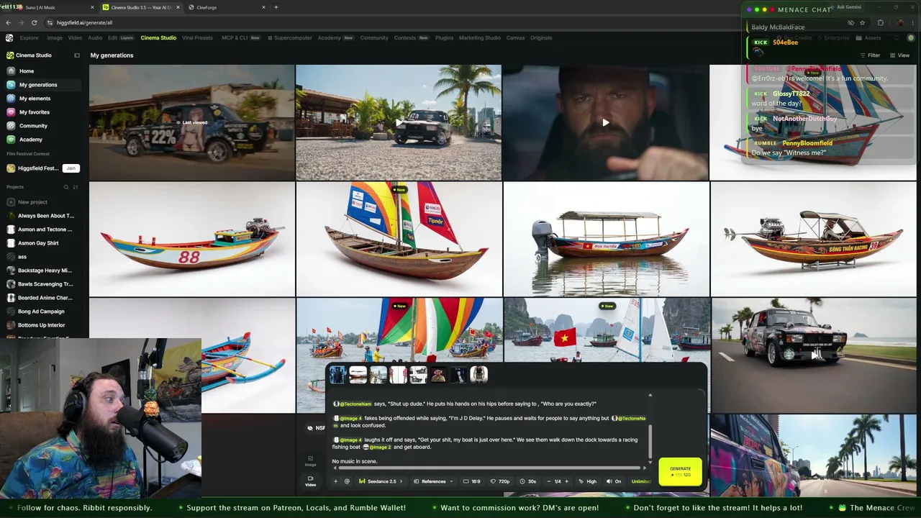Click the @ mention icon in prompt bar
This screenshot has height=518, width=921.
pos(347,481)
